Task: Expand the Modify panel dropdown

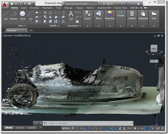Action: pyautogui.click(x=54, y=26)
